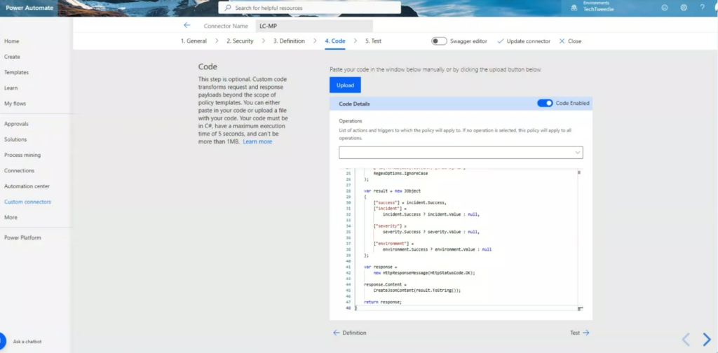Click the blue Upload button
This screenshot has width=718, height=353.
345,85
